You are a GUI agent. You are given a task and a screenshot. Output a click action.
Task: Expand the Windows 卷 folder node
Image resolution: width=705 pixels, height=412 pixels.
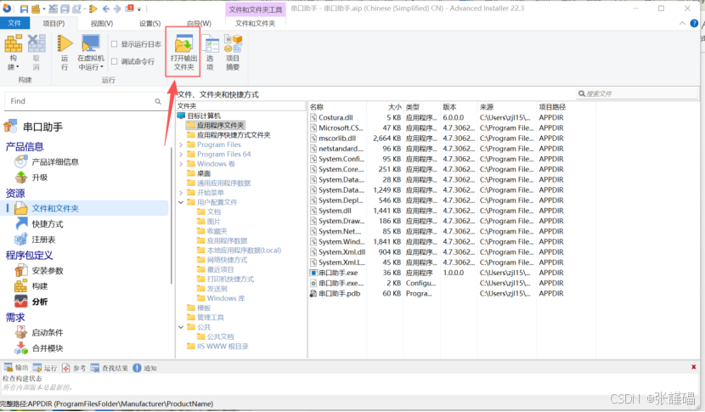181,164
